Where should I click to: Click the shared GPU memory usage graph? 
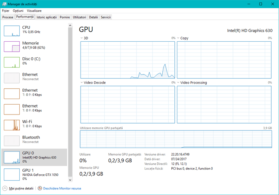176,139
